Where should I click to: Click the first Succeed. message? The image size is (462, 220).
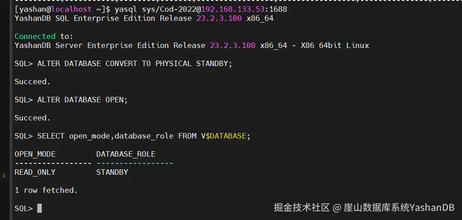pyautogui.click(x=33, y=81)
